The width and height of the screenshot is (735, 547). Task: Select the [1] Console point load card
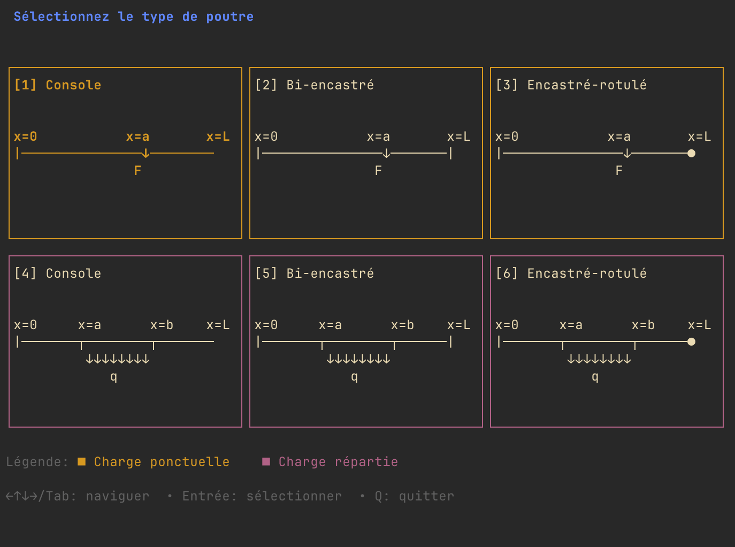[x=125, y=153]
